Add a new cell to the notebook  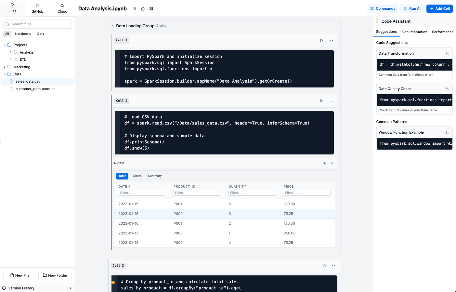tap(439, 8)
